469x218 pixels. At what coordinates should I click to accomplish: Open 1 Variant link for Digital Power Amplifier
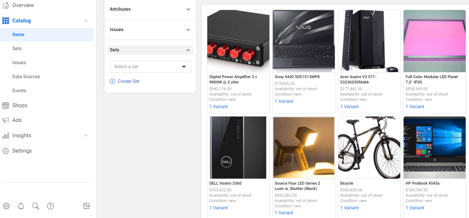point(219,107)
